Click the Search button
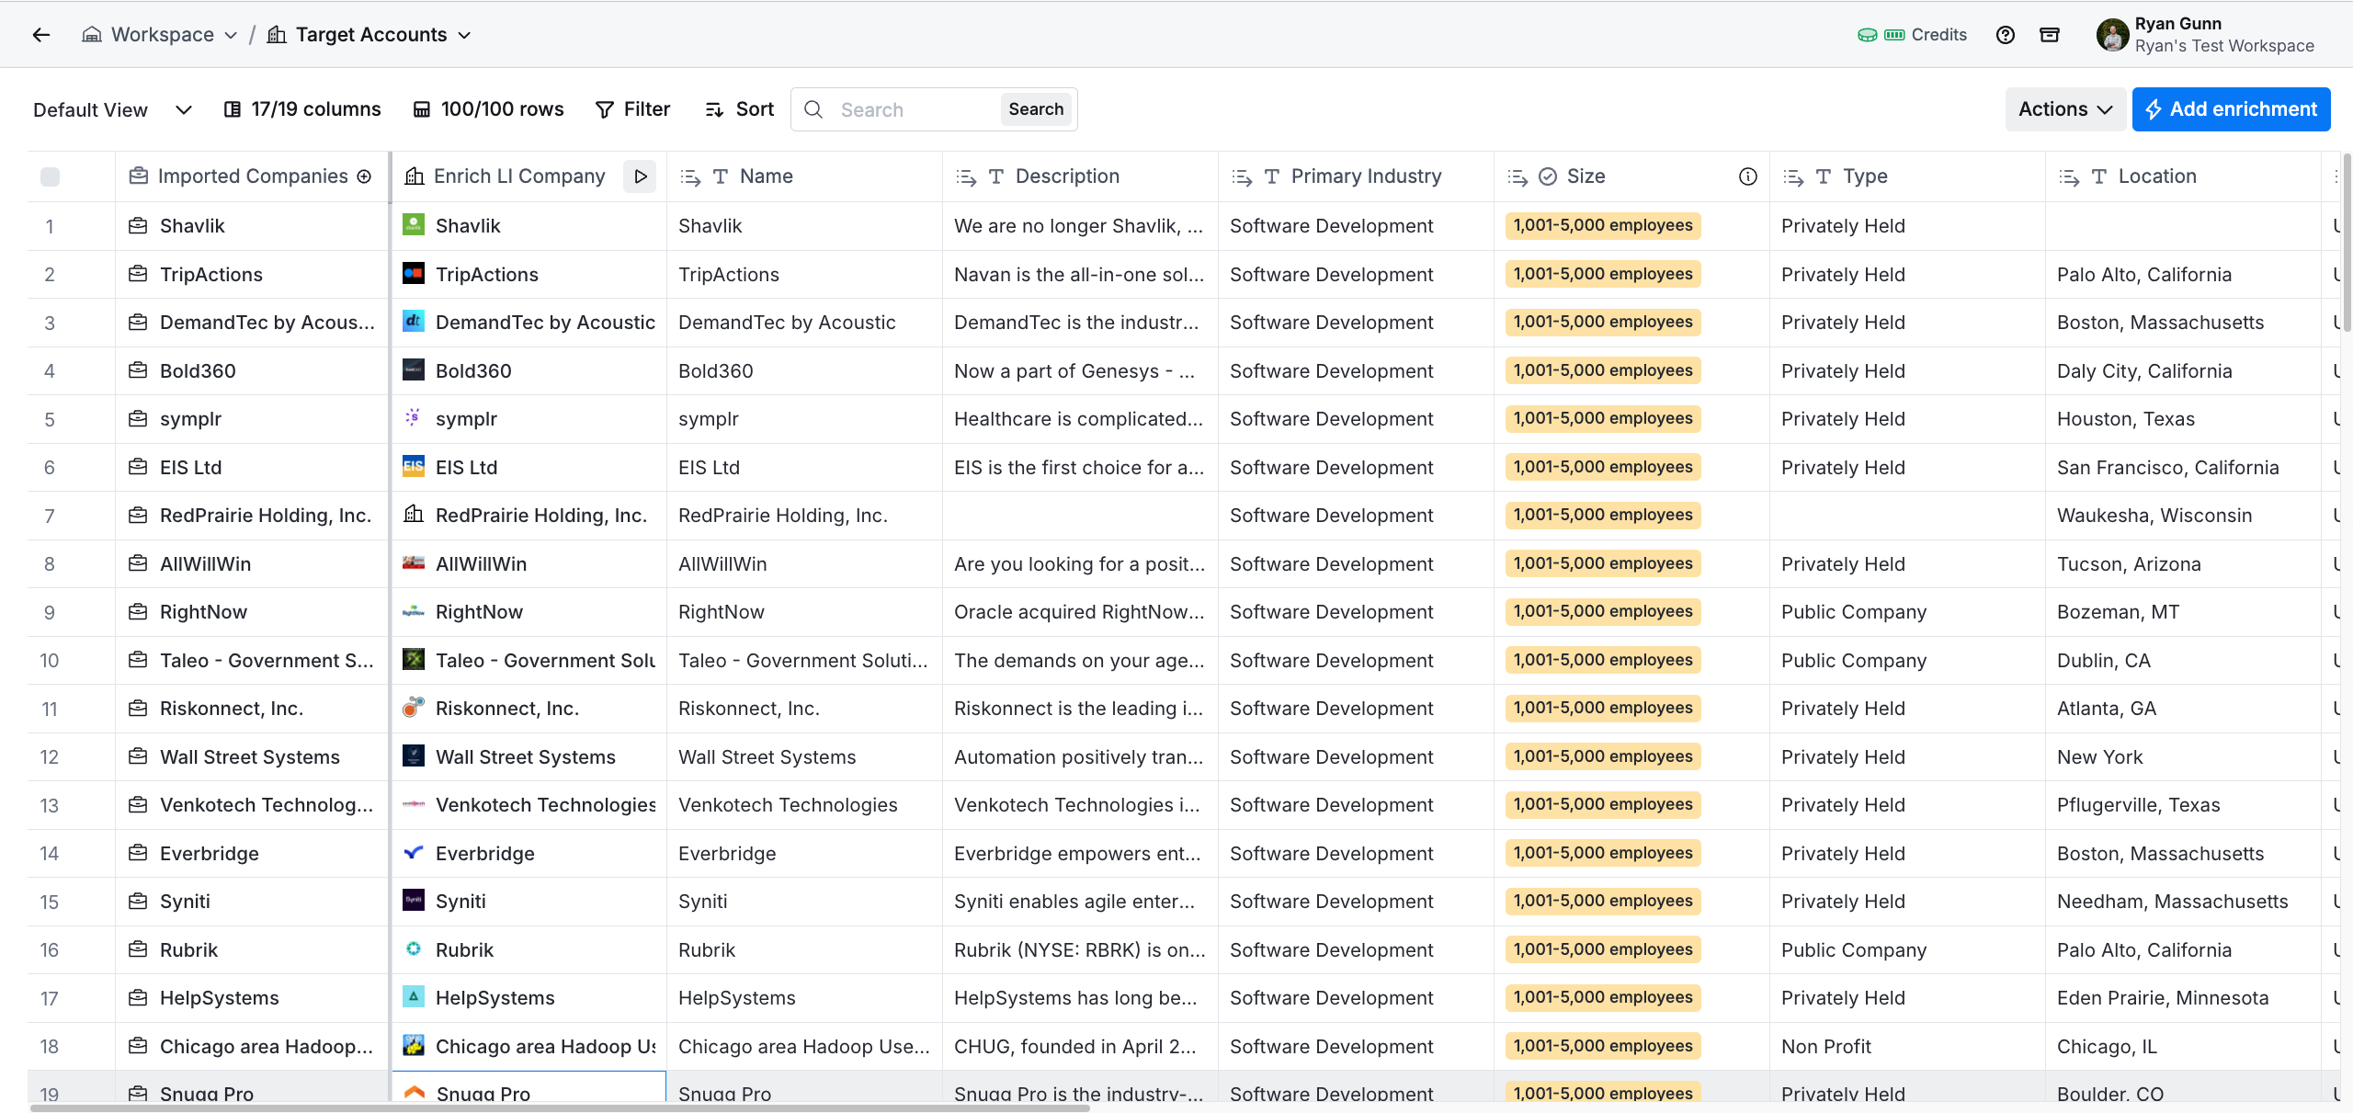The image size is (2353, 1113). (1036, 109)
